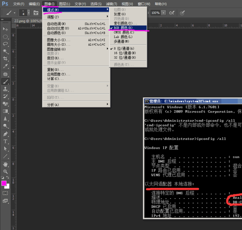Select the checked RGB 颜色(R) mode
The image size is (242, 230).
coord(128,28)
